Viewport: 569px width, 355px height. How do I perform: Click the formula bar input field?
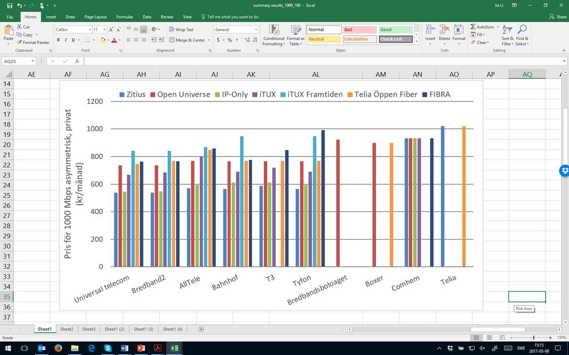pyautogui.click(x=323, y=61)
